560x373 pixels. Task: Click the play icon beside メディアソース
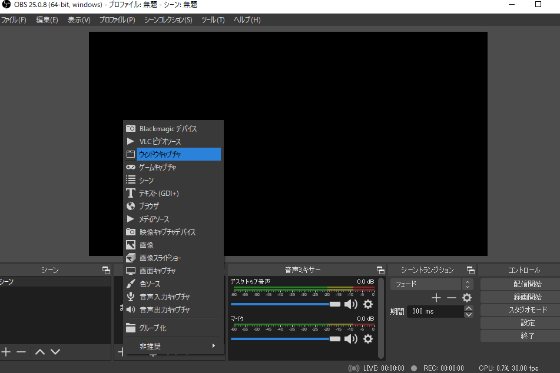(x=130, y=219)
